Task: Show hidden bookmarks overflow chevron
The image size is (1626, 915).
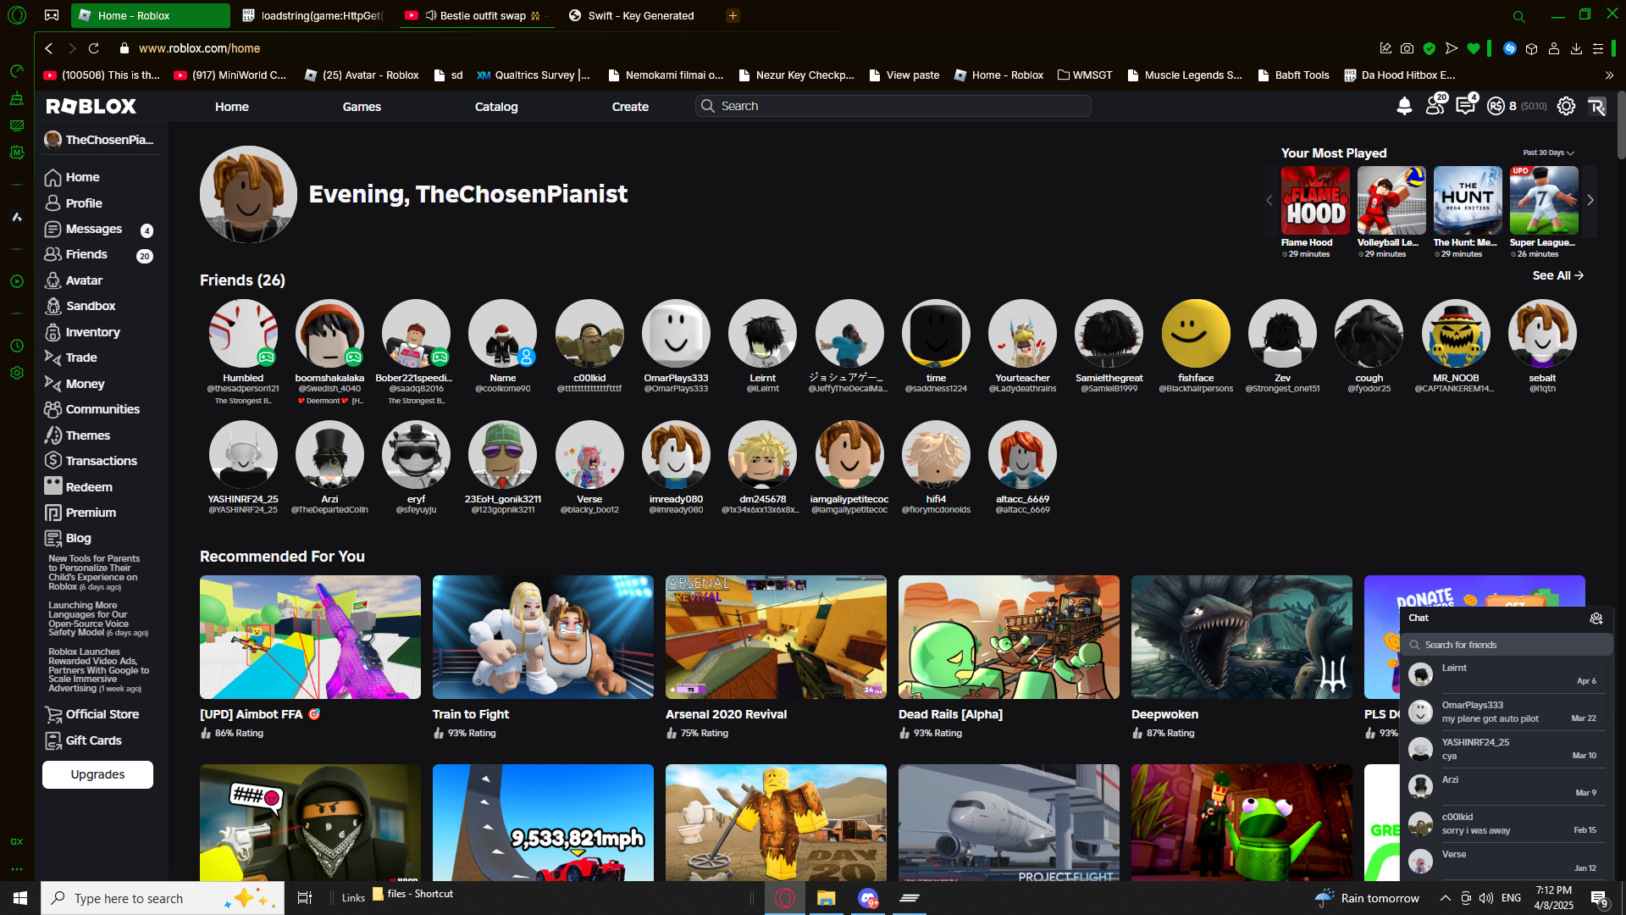Action: pos(1609,75)
